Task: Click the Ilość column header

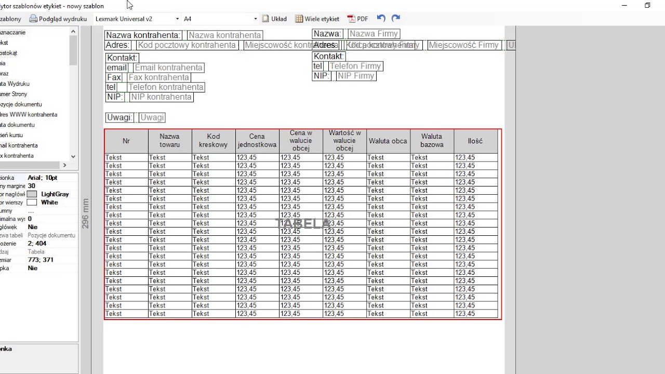Action: tap(475, 141)
